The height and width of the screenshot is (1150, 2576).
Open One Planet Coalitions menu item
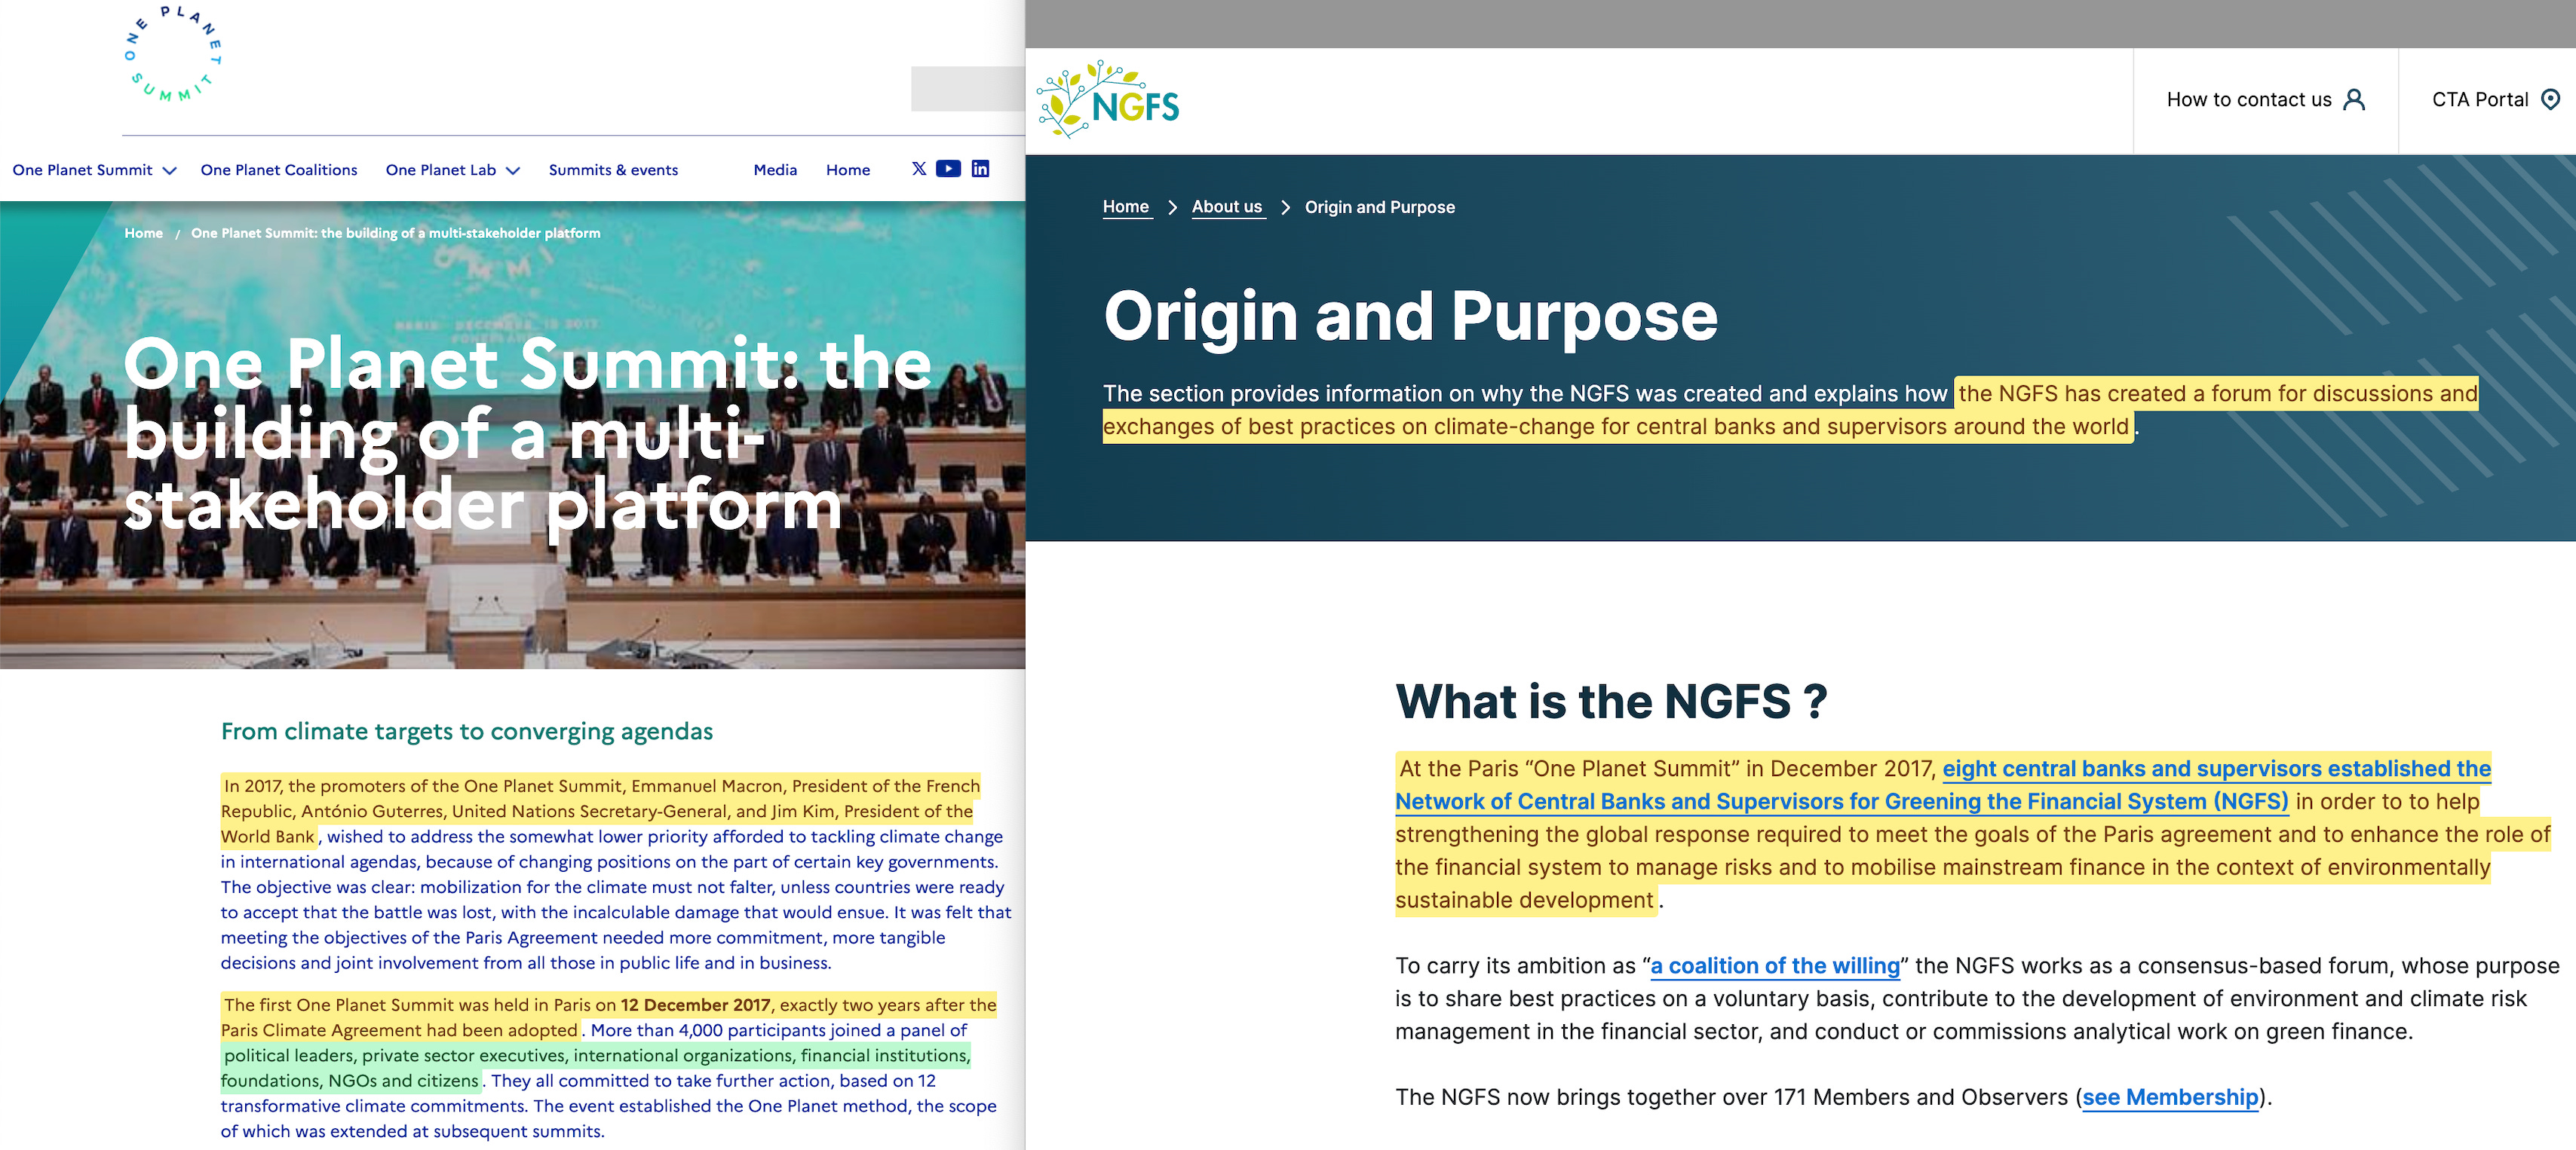(x=278, y=170)
